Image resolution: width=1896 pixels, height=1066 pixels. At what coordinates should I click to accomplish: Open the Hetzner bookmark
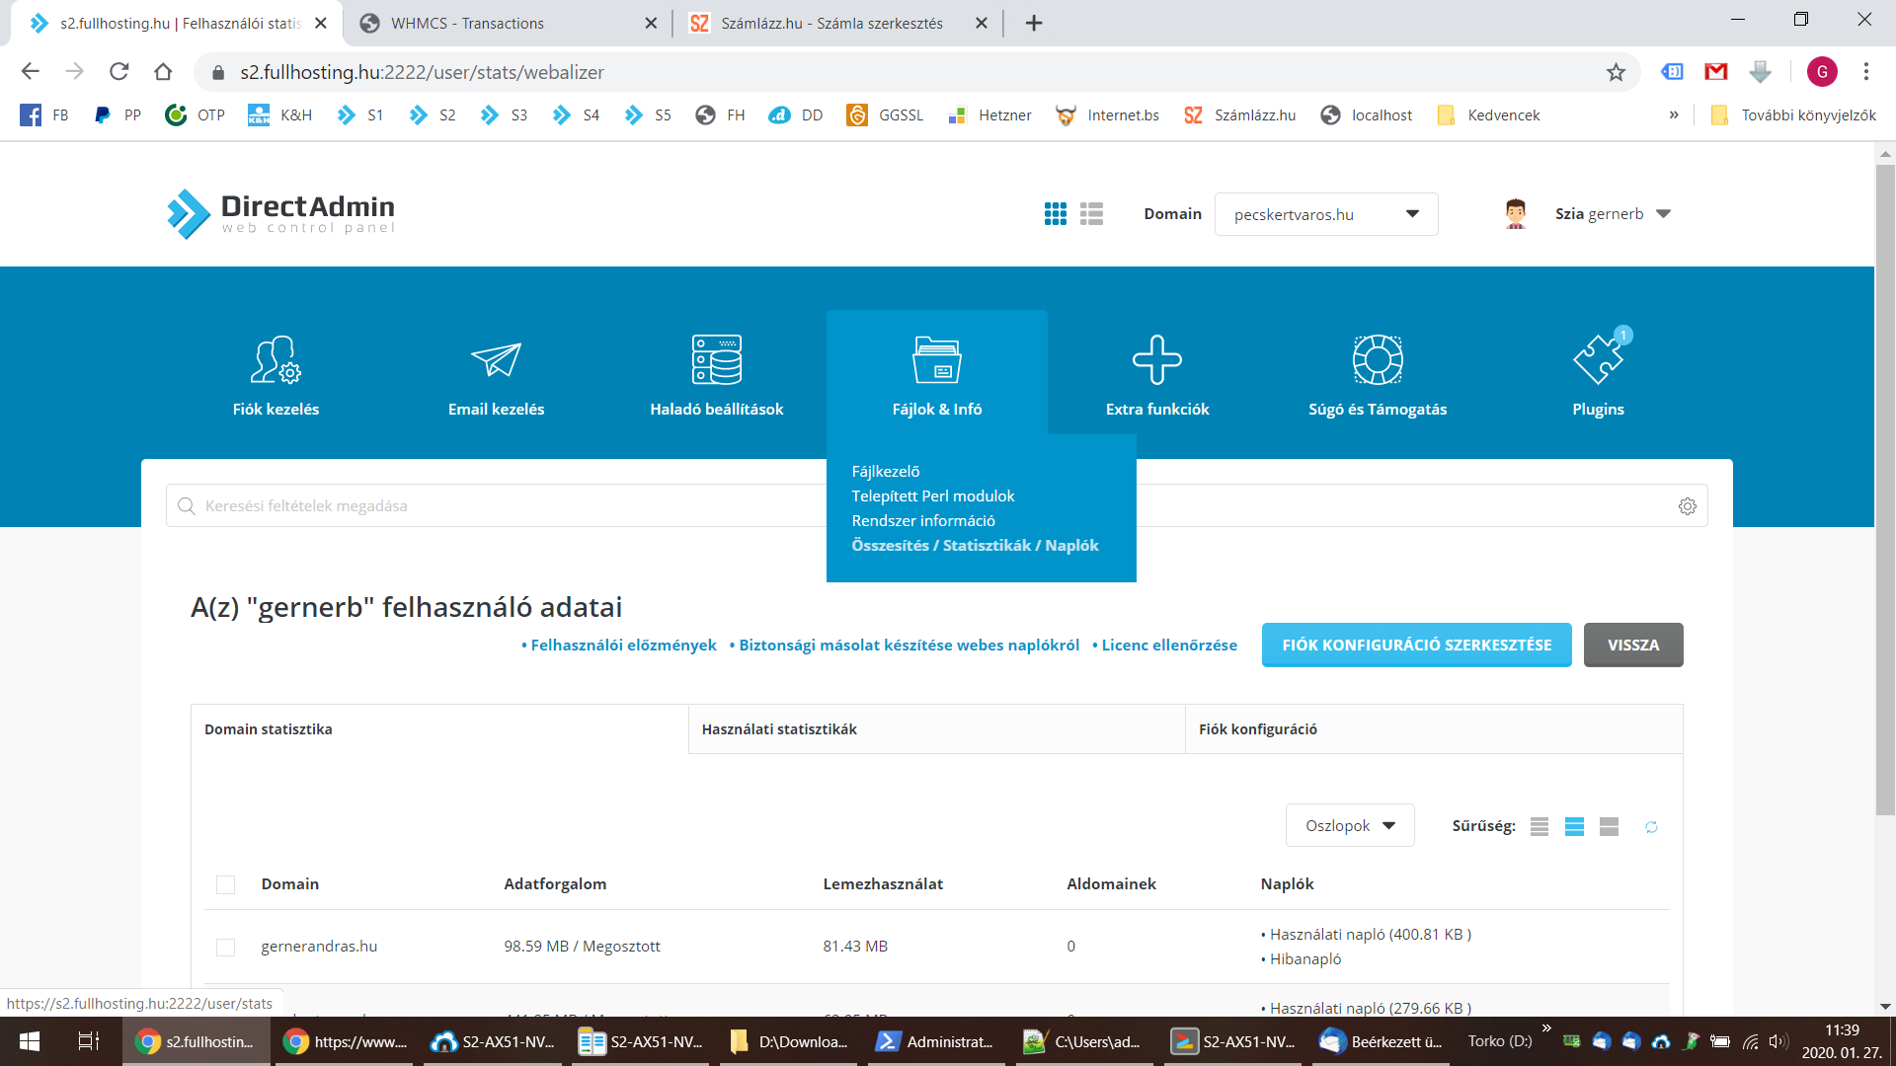[989, 115]
